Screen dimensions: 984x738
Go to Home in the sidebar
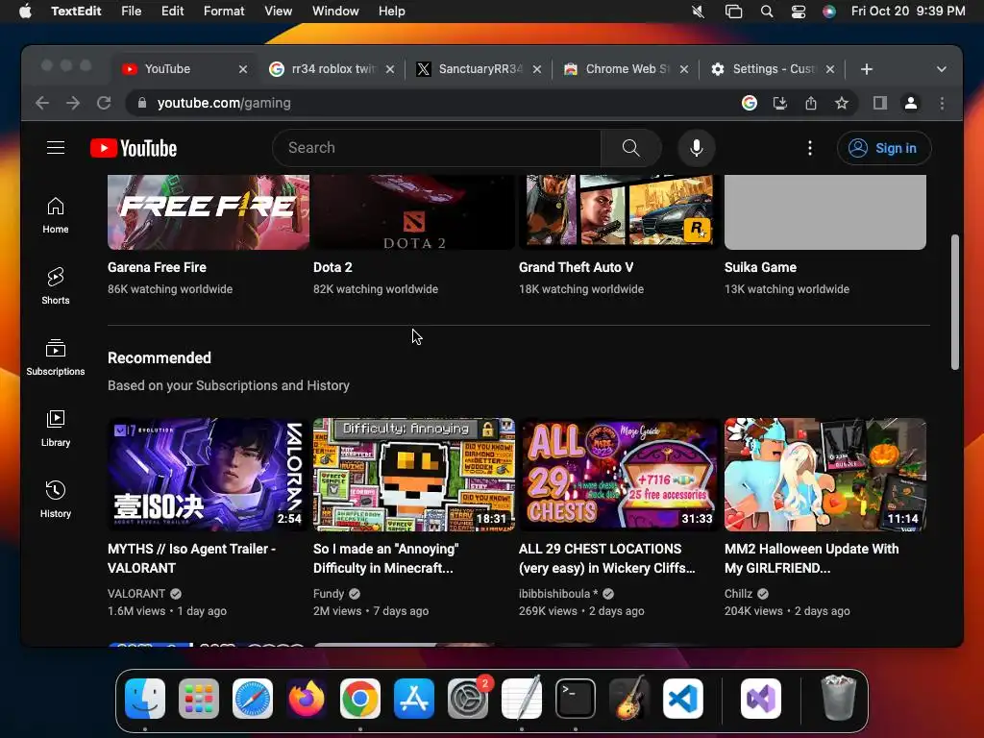[55, 215]
